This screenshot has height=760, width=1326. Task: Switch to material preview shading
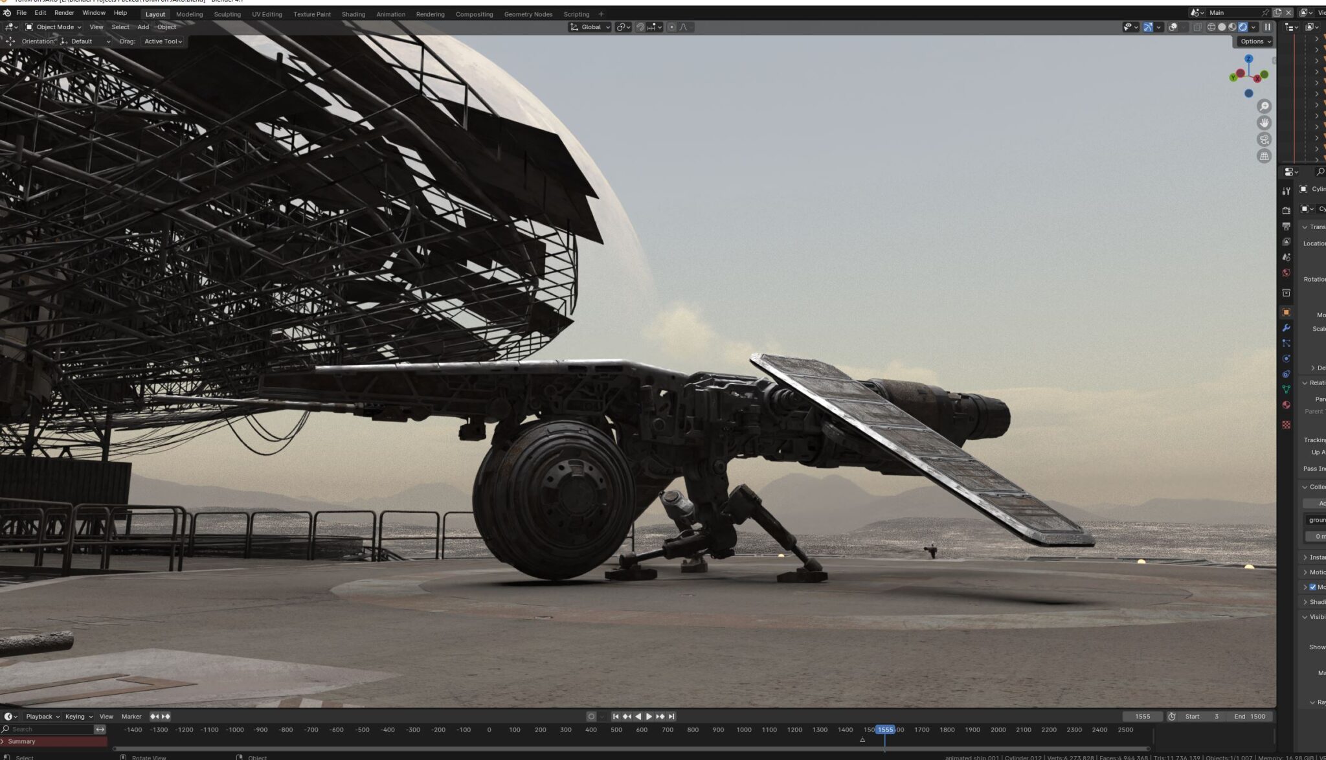(x=1232, y=27)
